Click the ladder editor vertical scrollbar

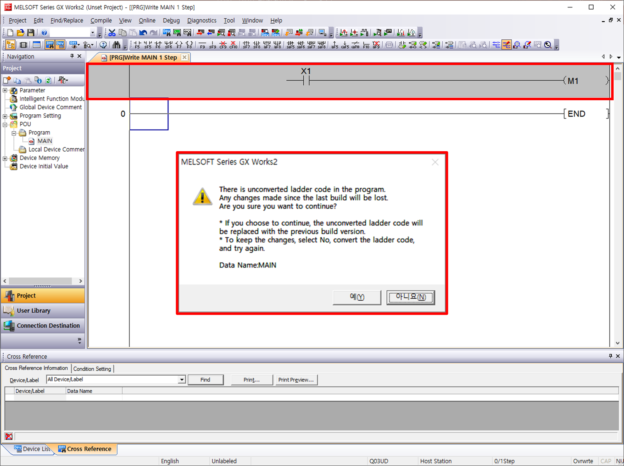(618, 76)
